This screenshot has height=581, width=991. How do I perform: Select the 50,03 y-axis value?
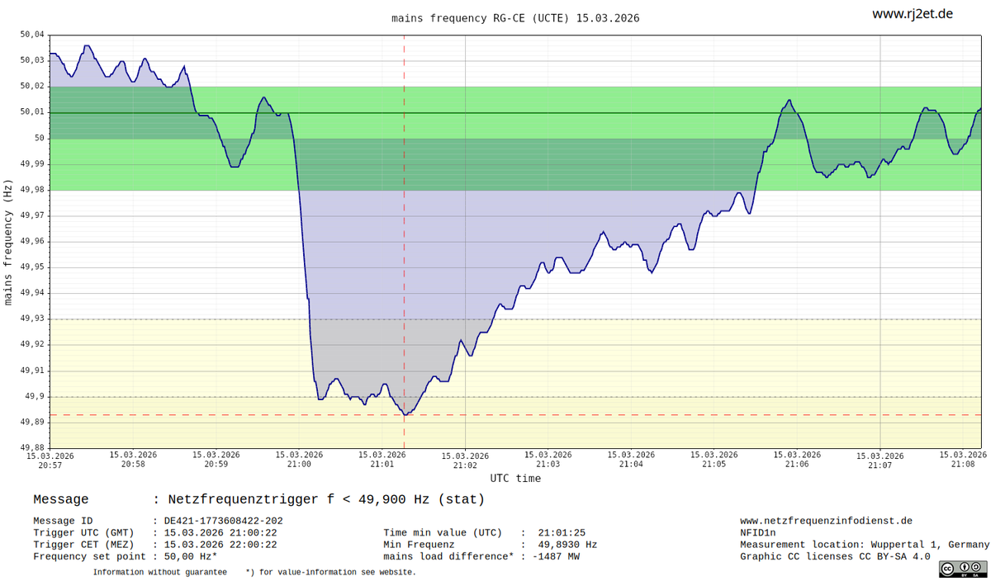(x=31, y=60)
